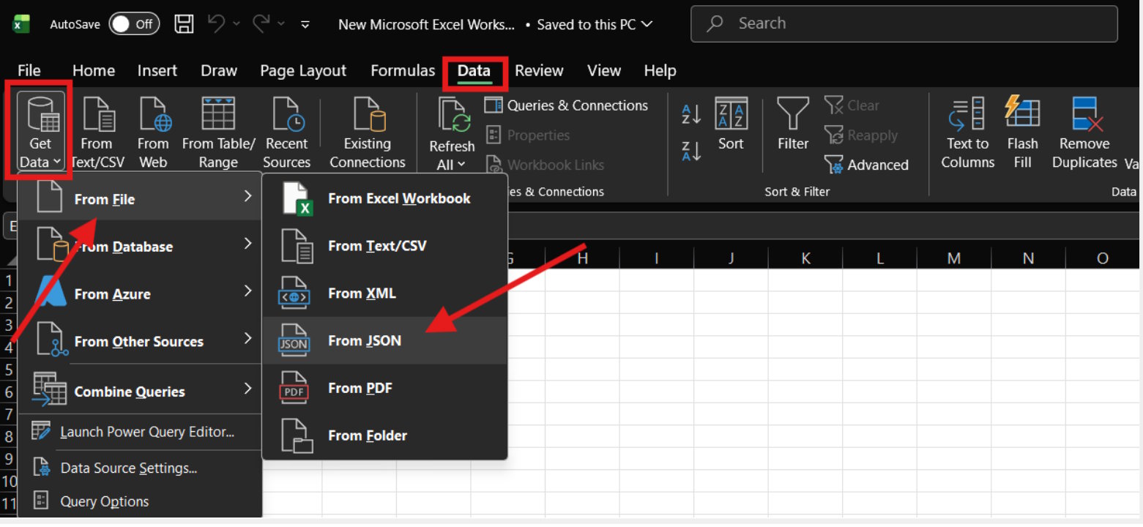Expand the From Database submenu
Image resolution: width=1143 pixels, height=527 pixels.
click(x=140, y=246)
